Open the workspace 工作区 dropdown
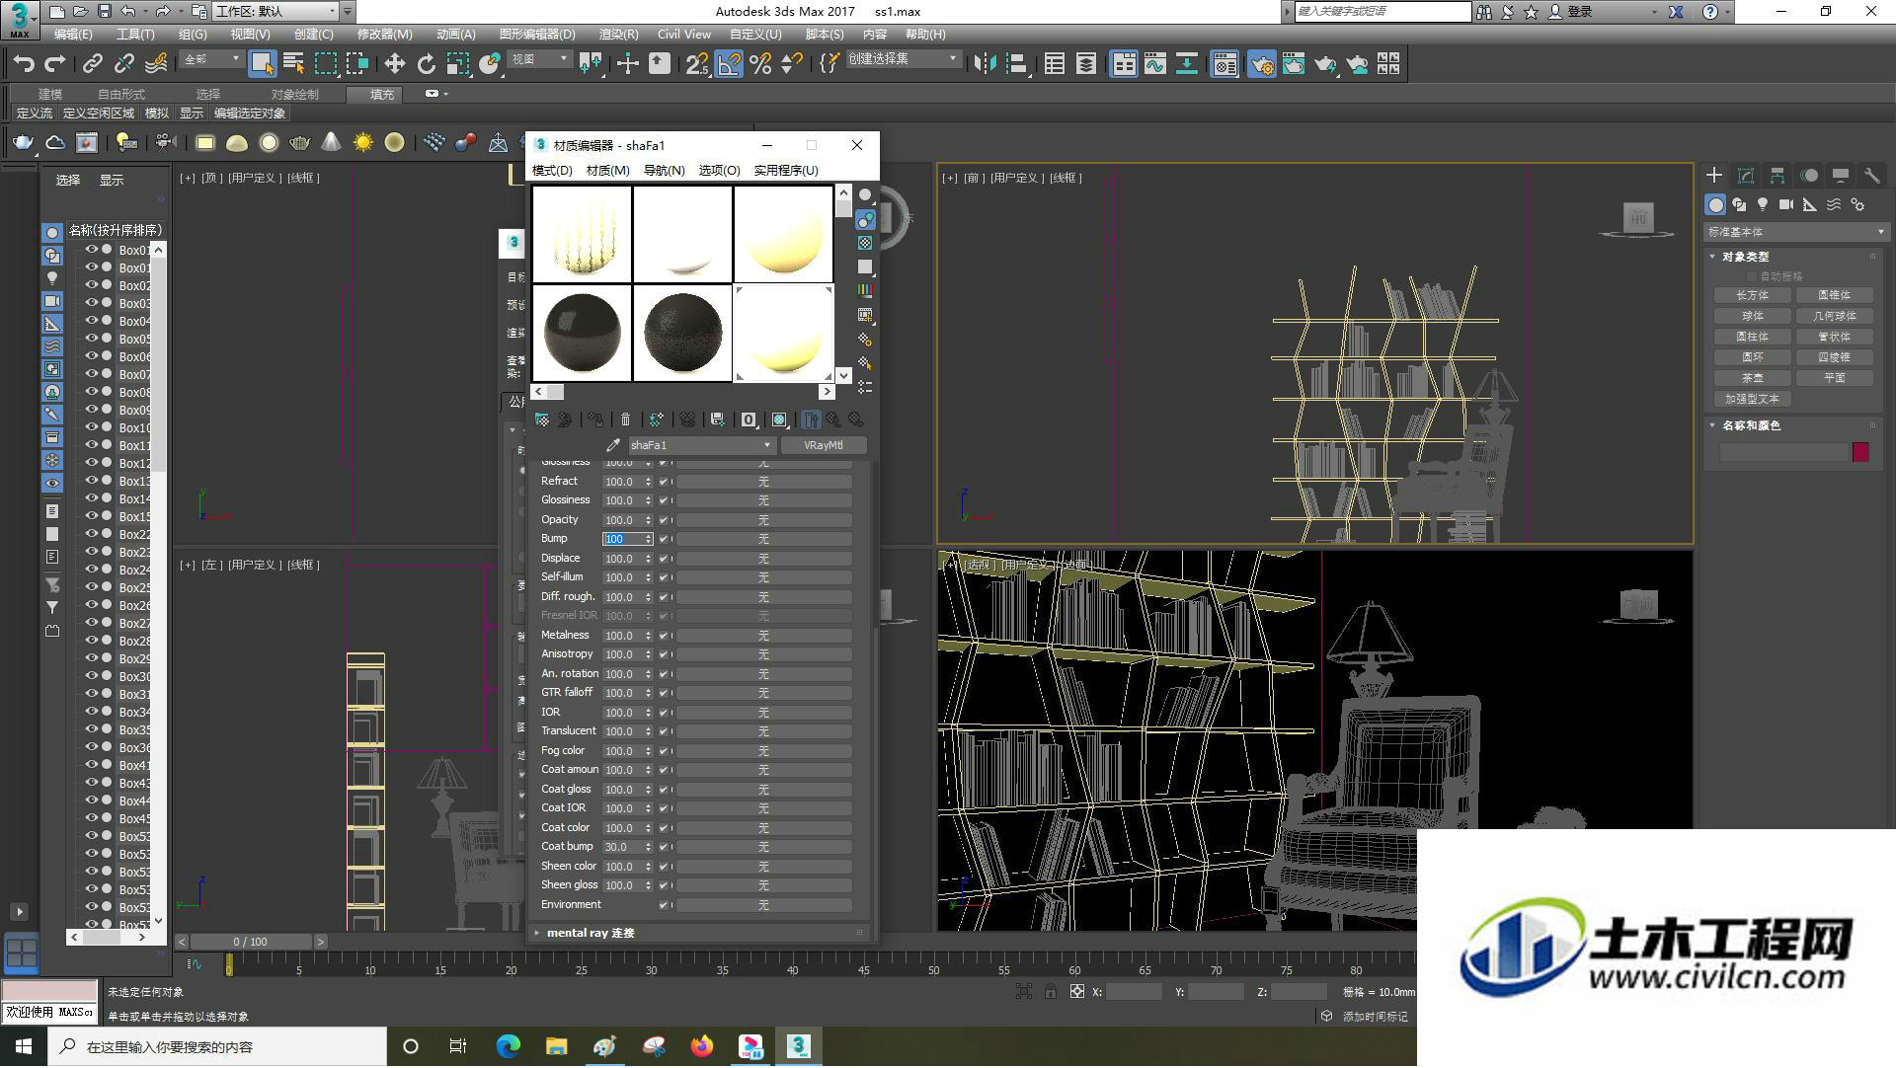The height and width of the screenshot is (1068, 1896). point(275,12)
